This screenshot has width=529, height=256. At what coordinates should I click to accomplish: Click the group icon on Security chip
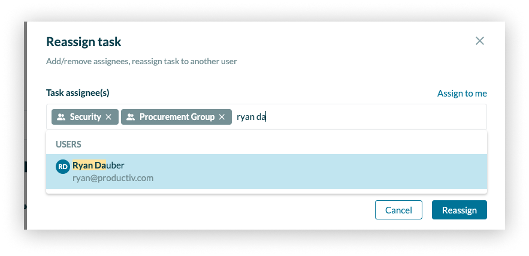pyautogui.click(x=61, y=117)
